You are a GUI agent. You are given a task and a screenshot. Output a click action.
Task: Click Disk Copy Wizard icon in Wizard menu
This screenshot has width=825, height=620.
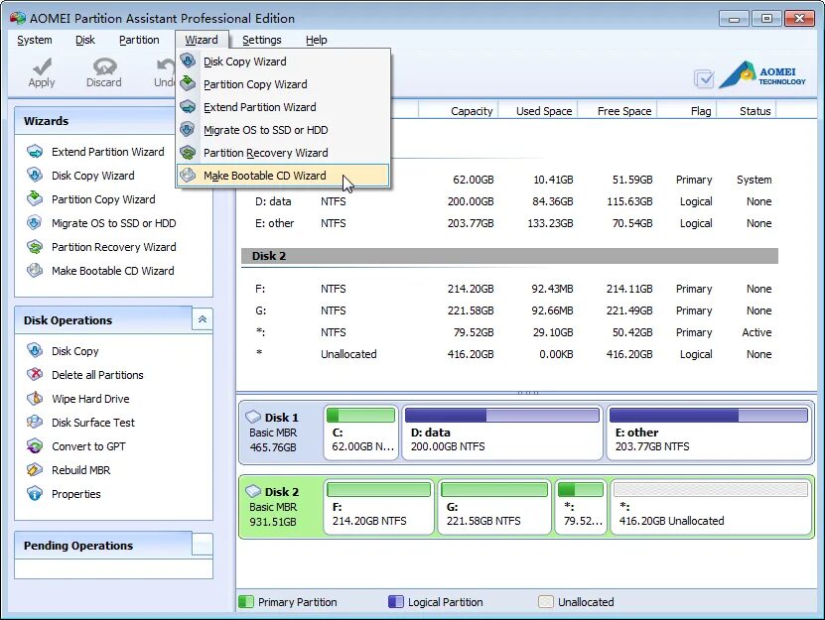[x=188, y=61]
